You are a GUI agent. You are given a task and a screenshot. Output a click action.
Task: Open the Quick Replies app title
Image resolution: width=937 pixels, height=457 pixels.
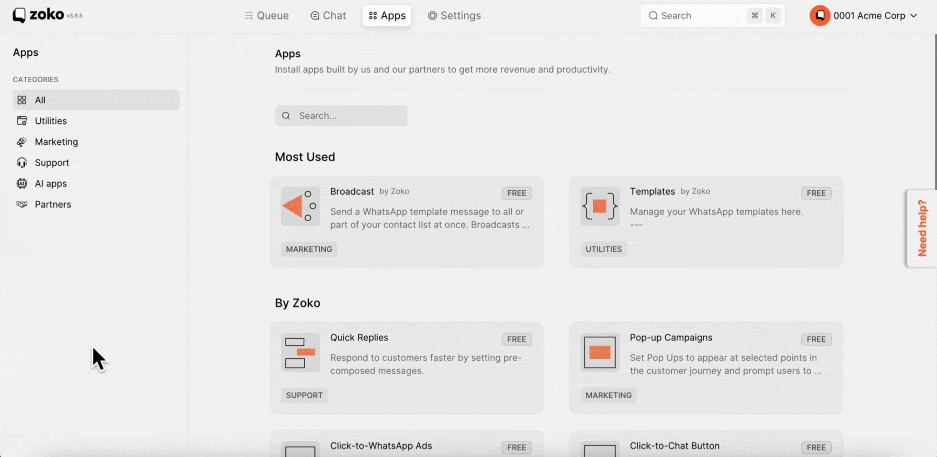point(359,338)
